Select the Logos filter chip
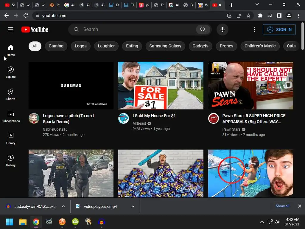The width and height of the screenshot is (305, 229). 80,46
